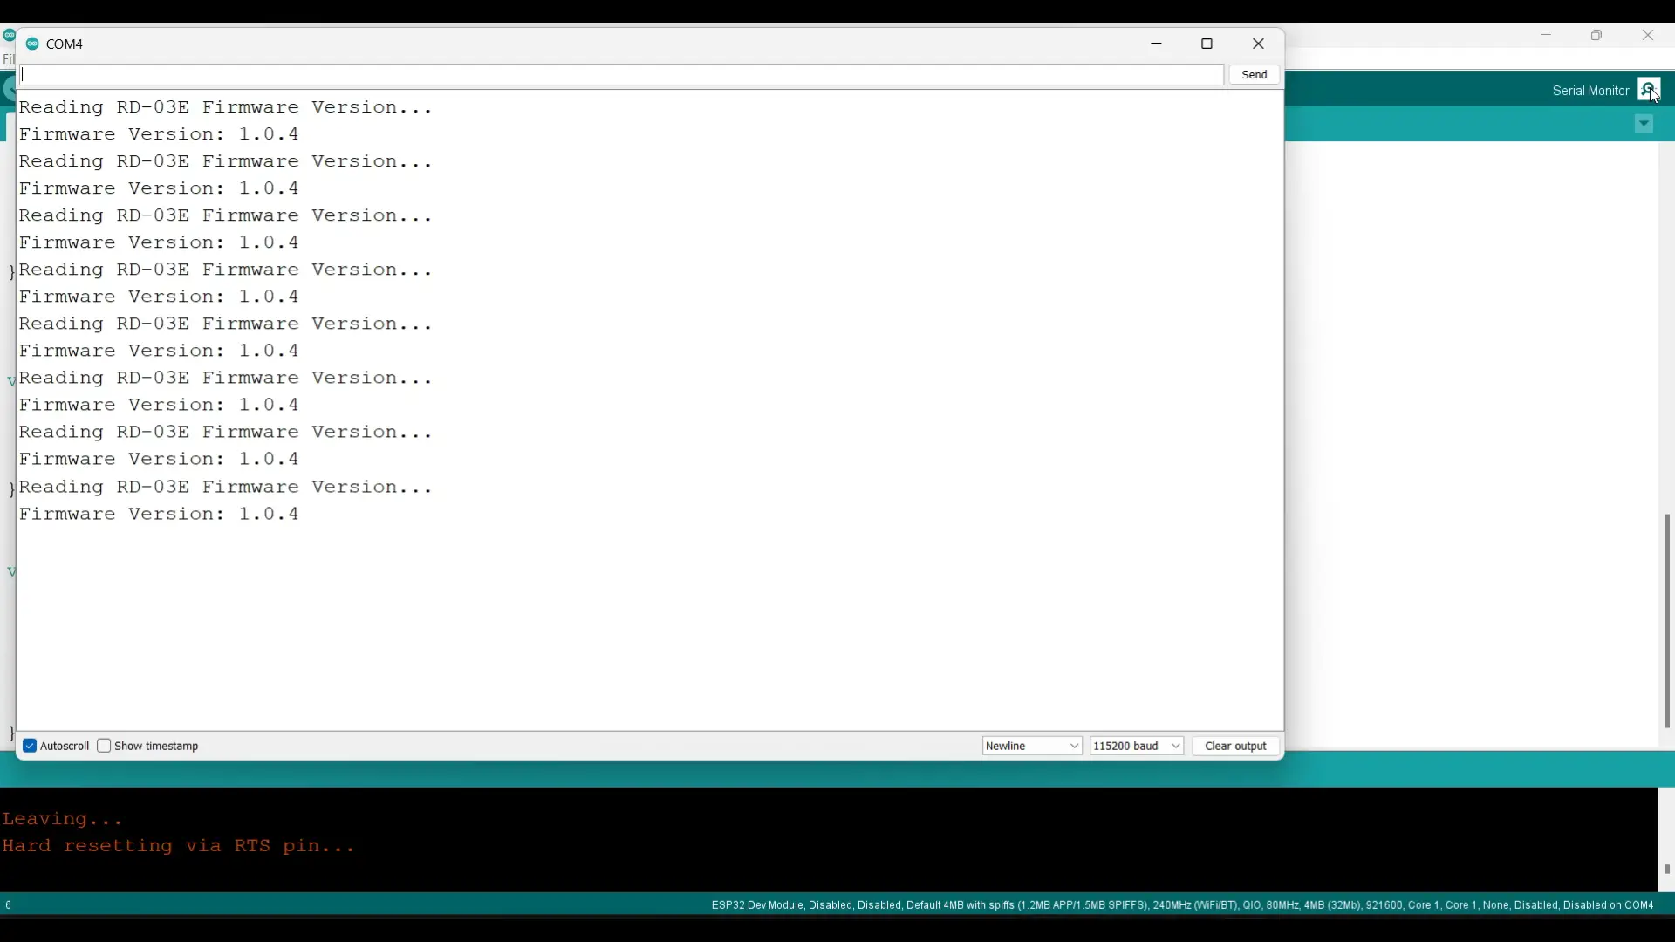
Task: Click the COM4 window Arduino icon
Action: coord(32,44)
